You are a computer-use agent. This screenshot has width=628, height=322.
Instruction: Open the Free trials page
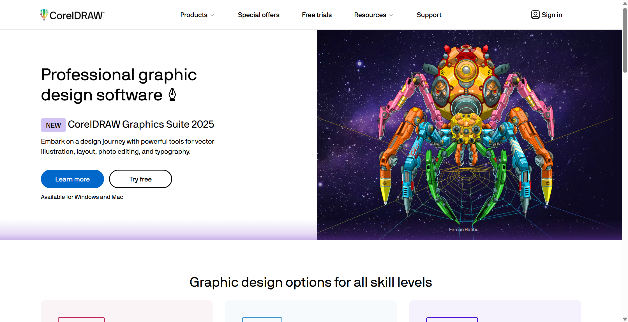317,15
